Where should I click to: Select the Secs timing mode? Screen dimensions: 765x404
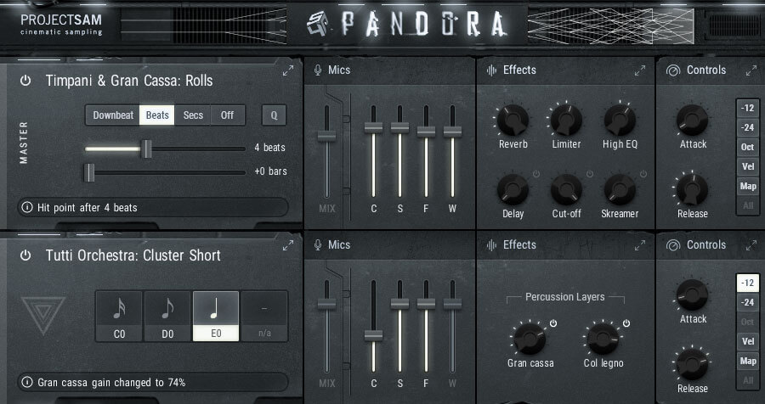[193, 115]
